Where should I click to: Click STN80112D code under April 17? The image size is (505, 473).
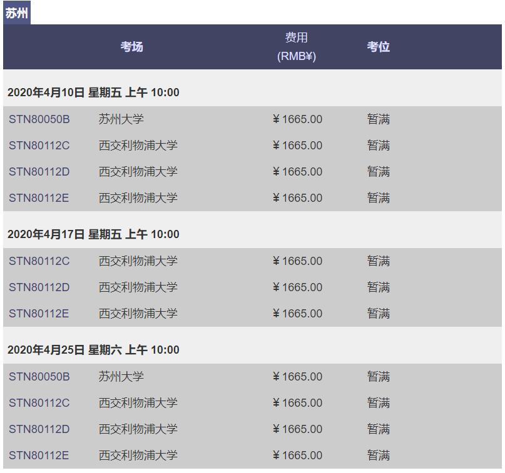click(x=39, y=287)
